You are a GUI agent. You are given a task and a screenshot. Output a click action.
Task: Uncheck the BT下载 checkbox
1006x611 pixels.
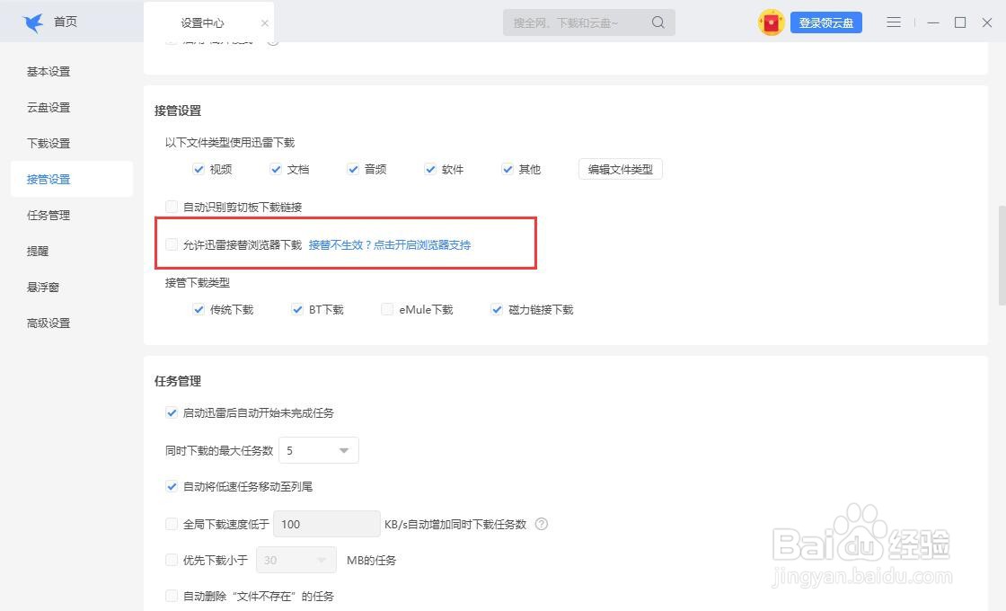pos(297,309)
